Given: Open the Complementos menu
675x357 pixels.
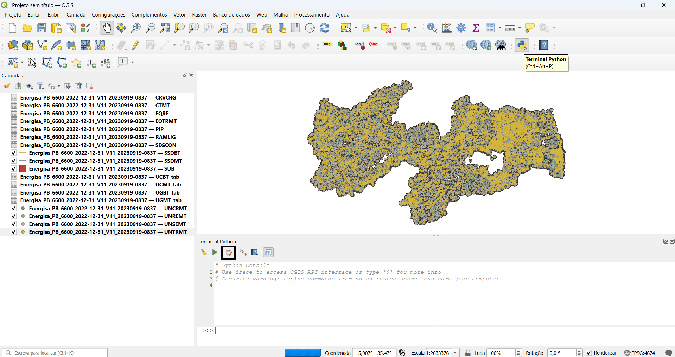Looking at the screenshot, I should pyautogui.click(x=149, y=15).
